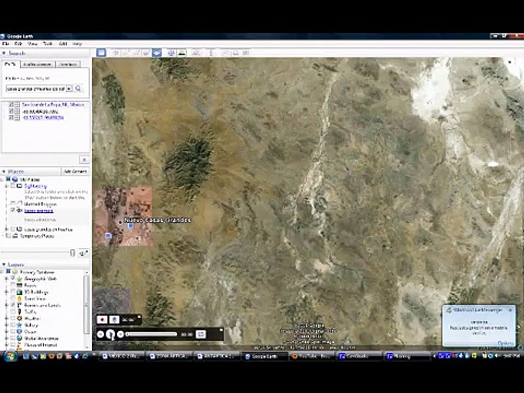The width and height of the screenshot is (524, 393).
Task: Click the Places opacity slider handle
Action: (x=73, y=253)
